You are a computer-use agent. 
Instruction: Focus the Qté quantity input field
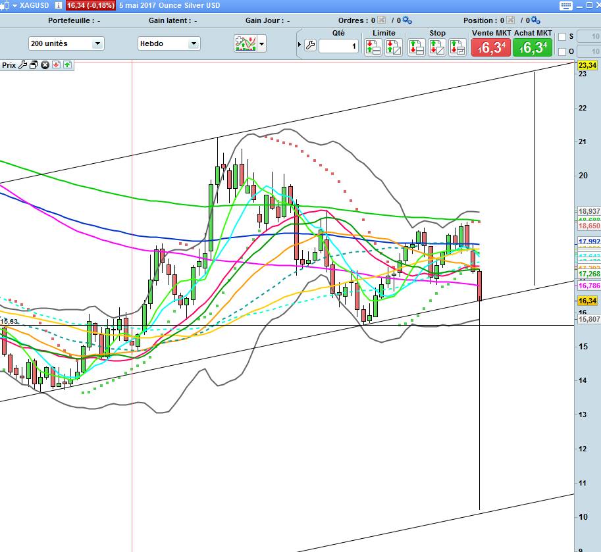coord(339,46)
